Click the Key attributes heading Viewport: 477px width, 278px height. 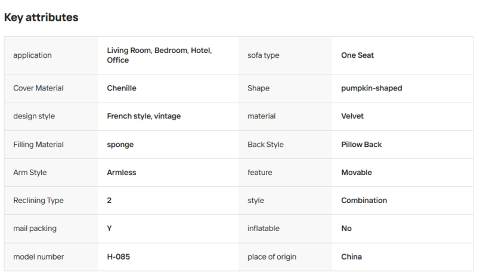tap(41, 17)
